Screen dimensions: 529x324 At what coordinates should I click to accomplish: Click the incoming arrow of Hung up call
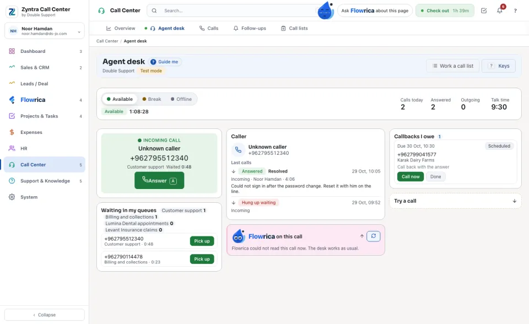(234, 203)
